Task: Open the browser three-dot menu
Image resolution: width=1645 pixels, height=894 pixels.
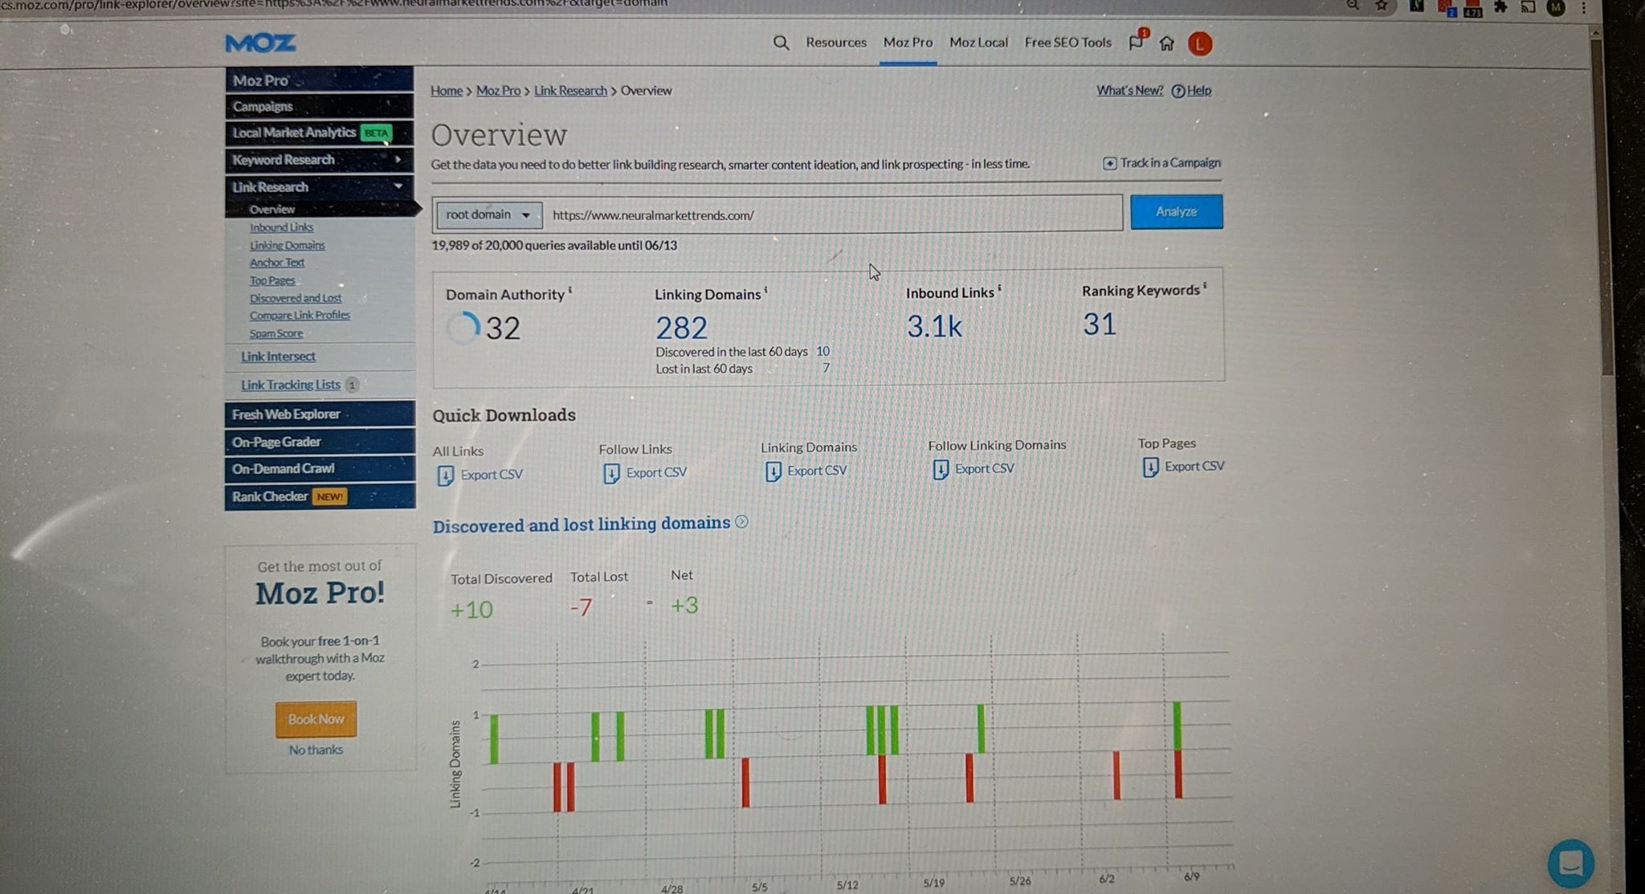Action: tap(1584, 7)
